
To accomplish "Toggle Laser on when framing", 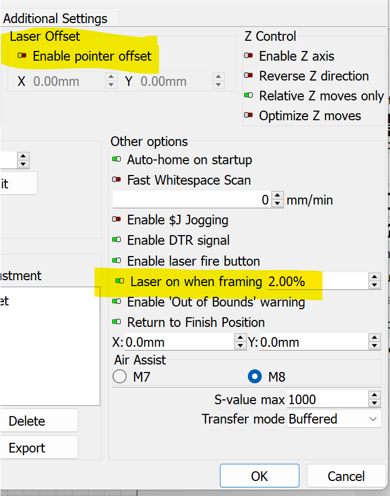I will pos(120,281).
